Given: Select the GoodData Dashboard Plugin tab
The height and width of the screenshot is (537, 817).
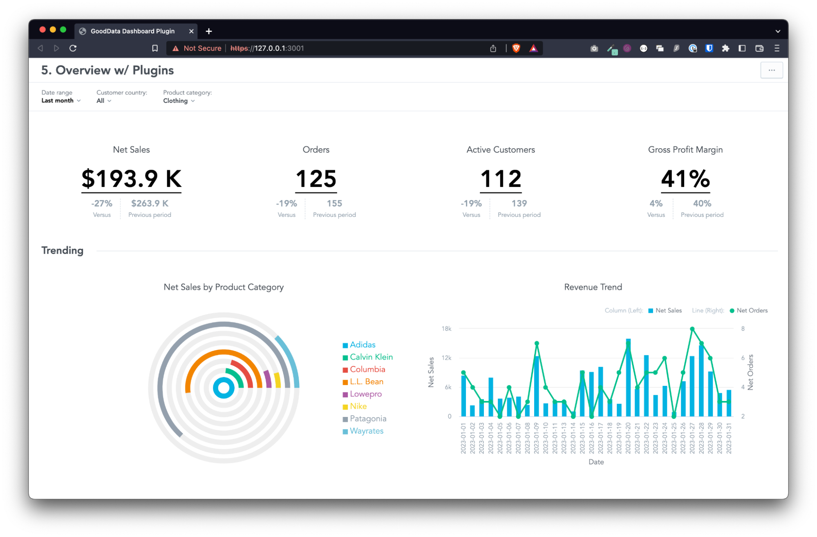Looking at the screenshot, I should pyautogui.click(x=132, y=31).
